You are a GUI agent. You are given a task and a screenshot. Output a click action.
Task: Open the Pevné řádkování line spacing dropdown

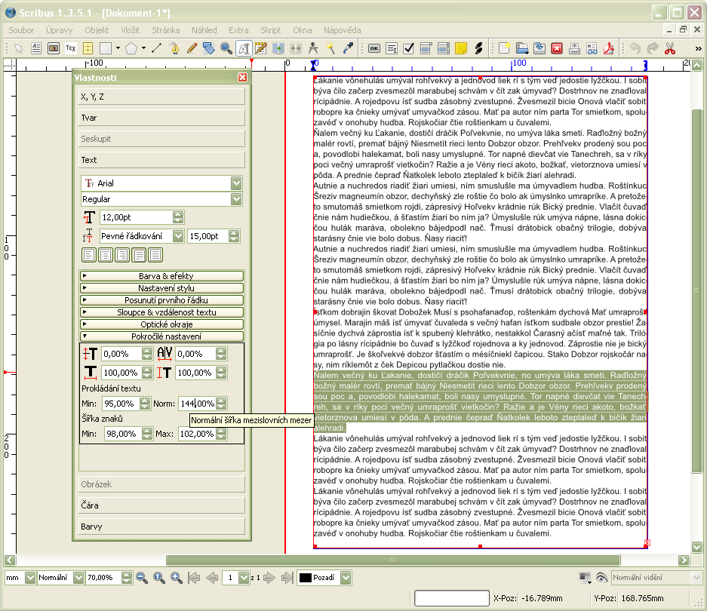[178, 236]
